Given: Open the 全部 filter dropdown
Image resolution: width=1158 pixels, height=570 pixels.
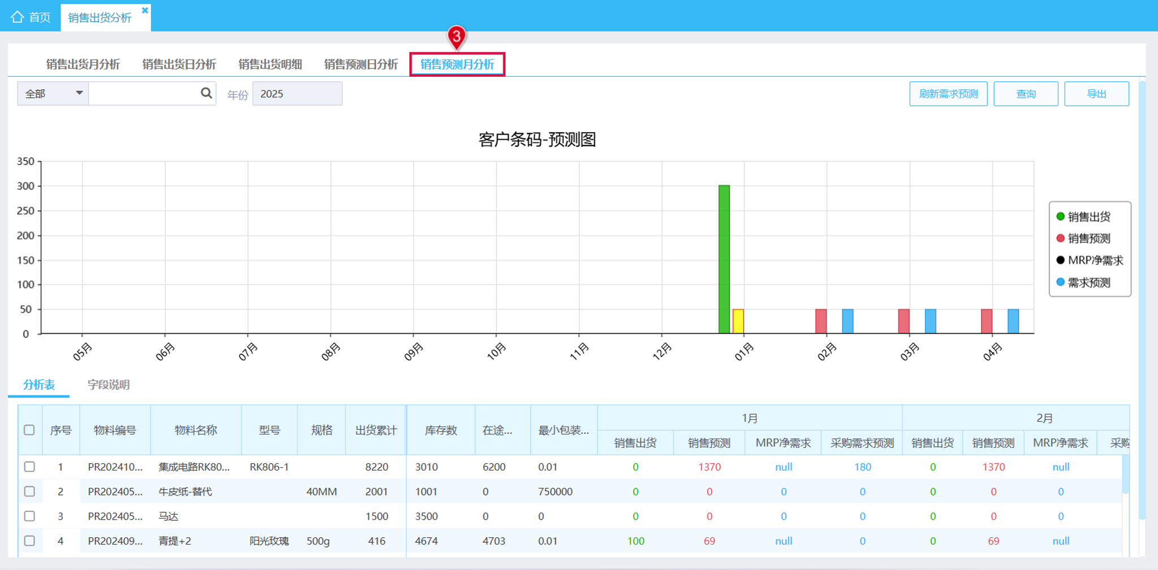Looking at the screenshot, I should pyautogui.click(x=53, y=93).
